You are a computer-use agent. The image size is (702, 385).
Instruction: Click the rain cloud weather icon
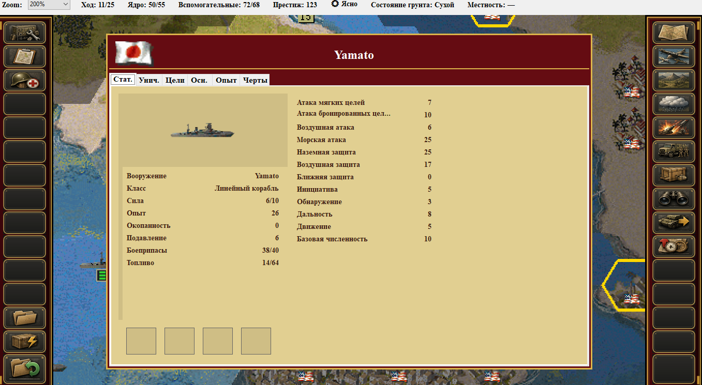[674, 104]
